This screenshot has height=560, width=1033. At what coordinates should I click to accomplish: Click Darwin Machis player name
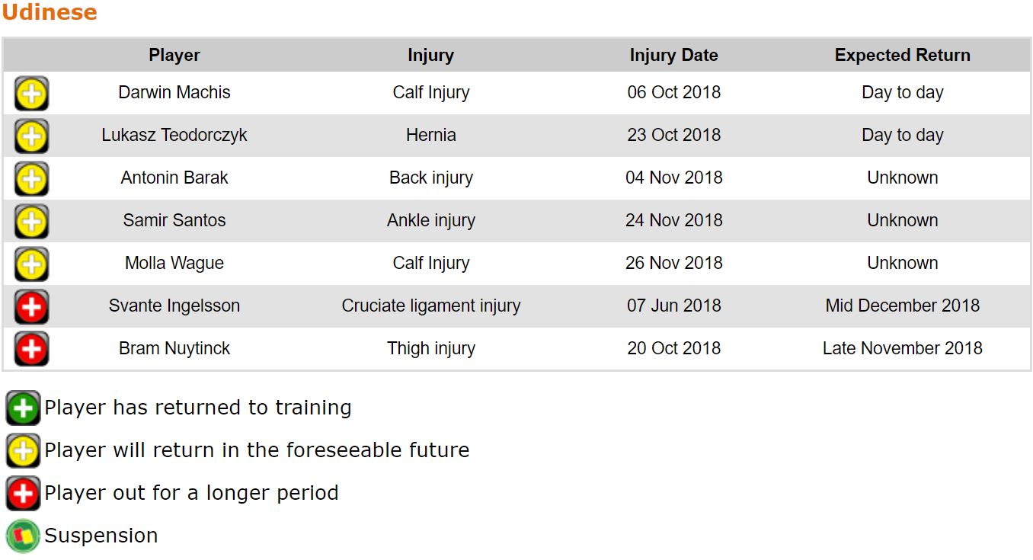click(174, 92)
